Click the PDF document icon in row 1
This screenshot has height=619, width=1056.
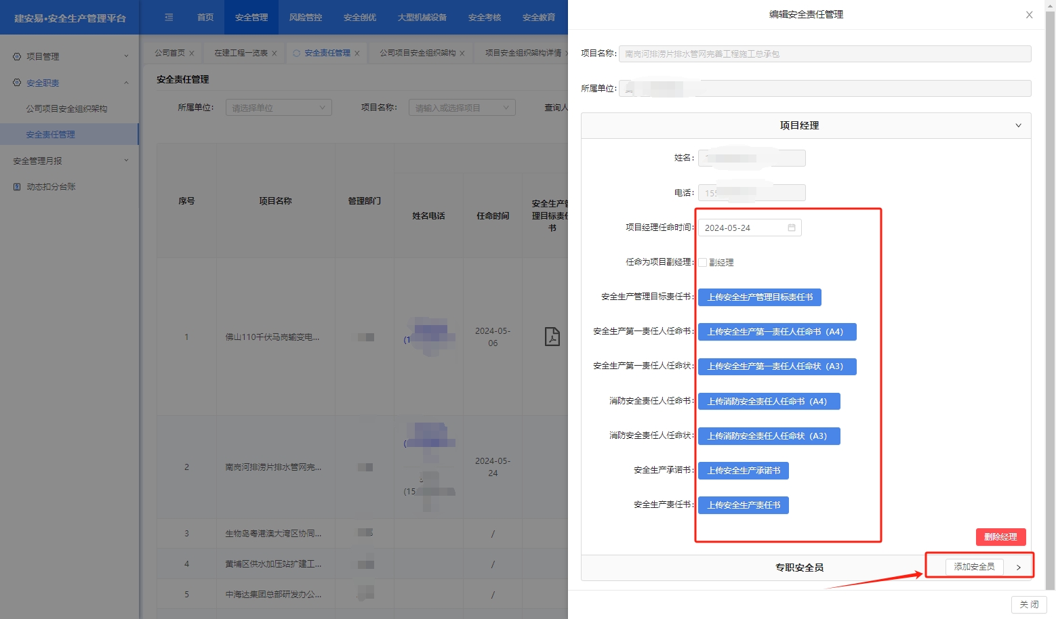coord(552,337)
